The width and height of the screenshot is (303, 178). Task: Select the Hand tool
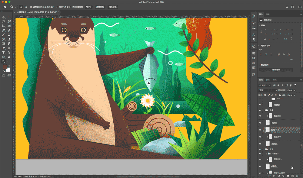pyautogui.click(x=9, y=57)
